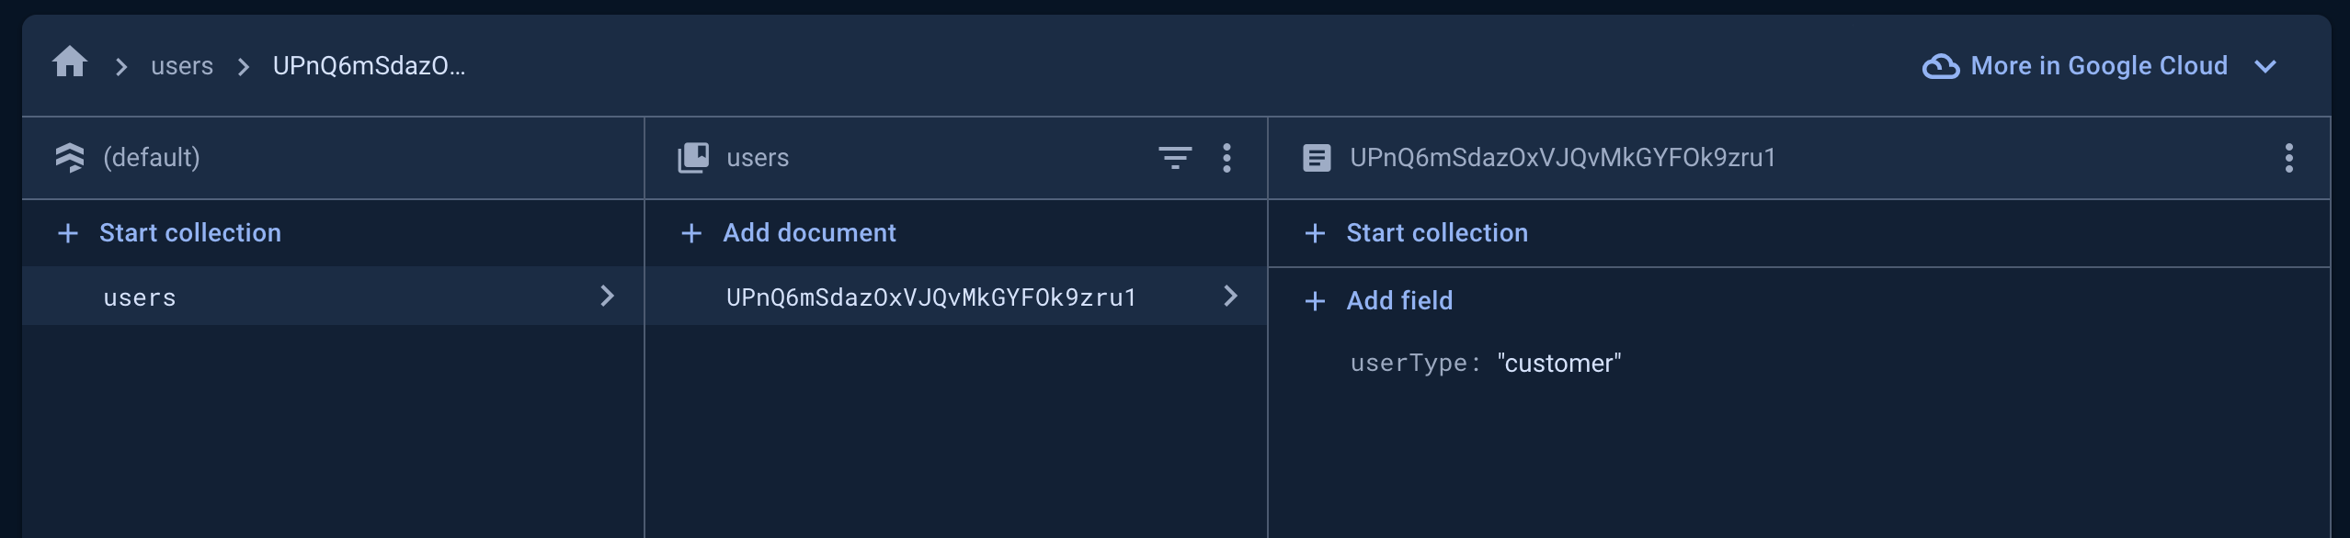Start a subcollection inside the document panel
This screenshot has height=538, width=2350.
(1436, 233)
